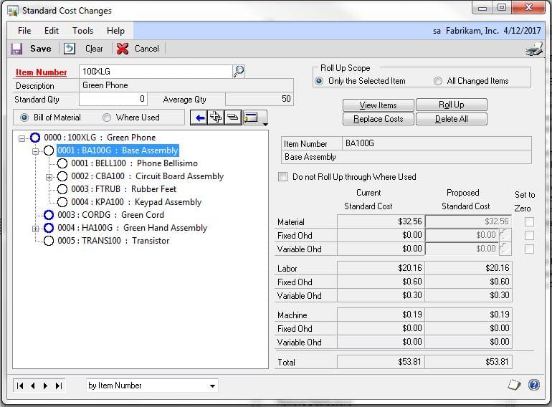Select tree row 0004 : HA100G : Green Hand Assembly
This screenshot has width=552, height=407.
(x=133, y=228)
